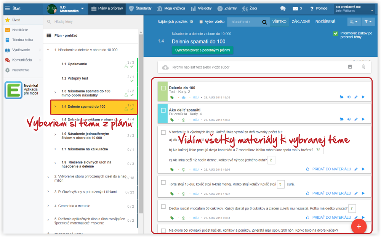Edit Ako deliť spamäti with pencil icon
381x237 pixels.
pos(356,119)
